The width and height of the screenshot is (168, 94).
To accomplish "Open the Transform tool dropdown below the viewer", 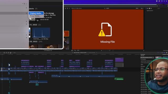I will tap(72, 50).
